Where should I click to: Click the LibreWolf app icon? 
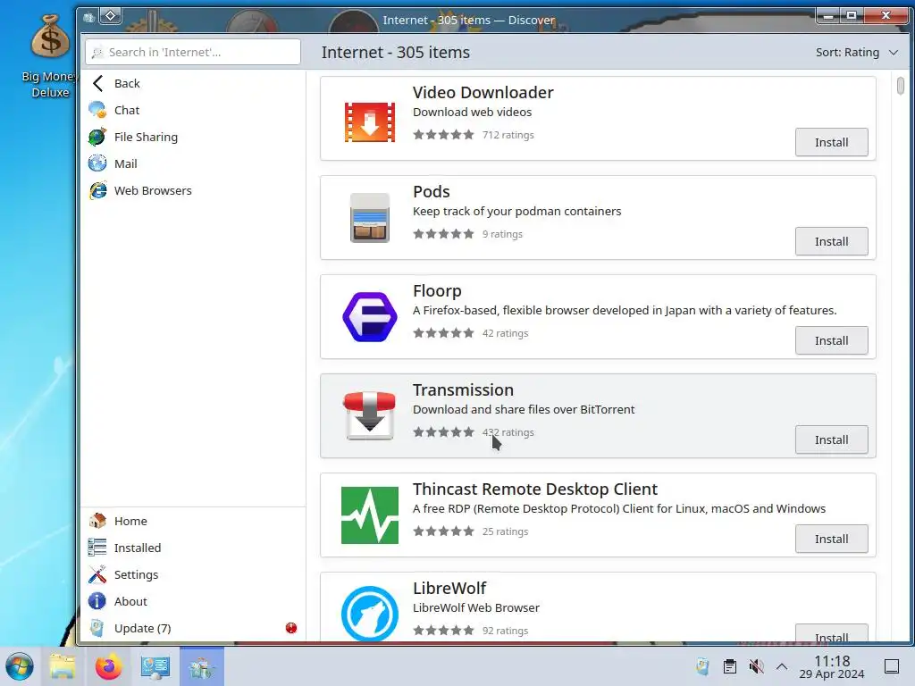(369, 614)
